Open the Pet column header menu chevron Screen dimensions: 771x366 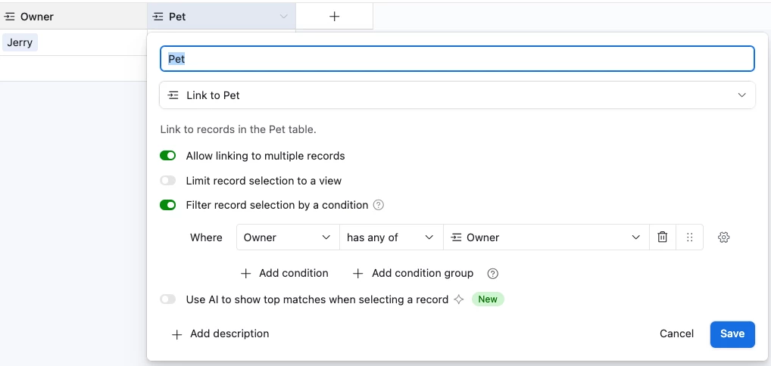[x=283, y=16]
